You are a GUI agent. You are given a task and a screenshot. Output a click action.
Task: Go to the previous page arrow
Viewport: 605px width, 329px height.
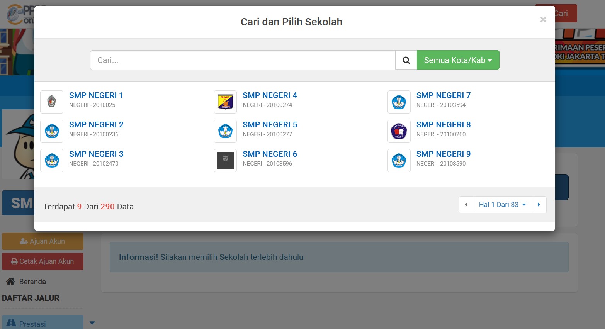(466, 205)
